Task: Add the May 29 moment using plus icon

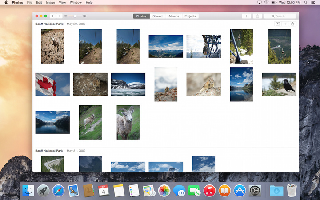Action: point(285,24)
